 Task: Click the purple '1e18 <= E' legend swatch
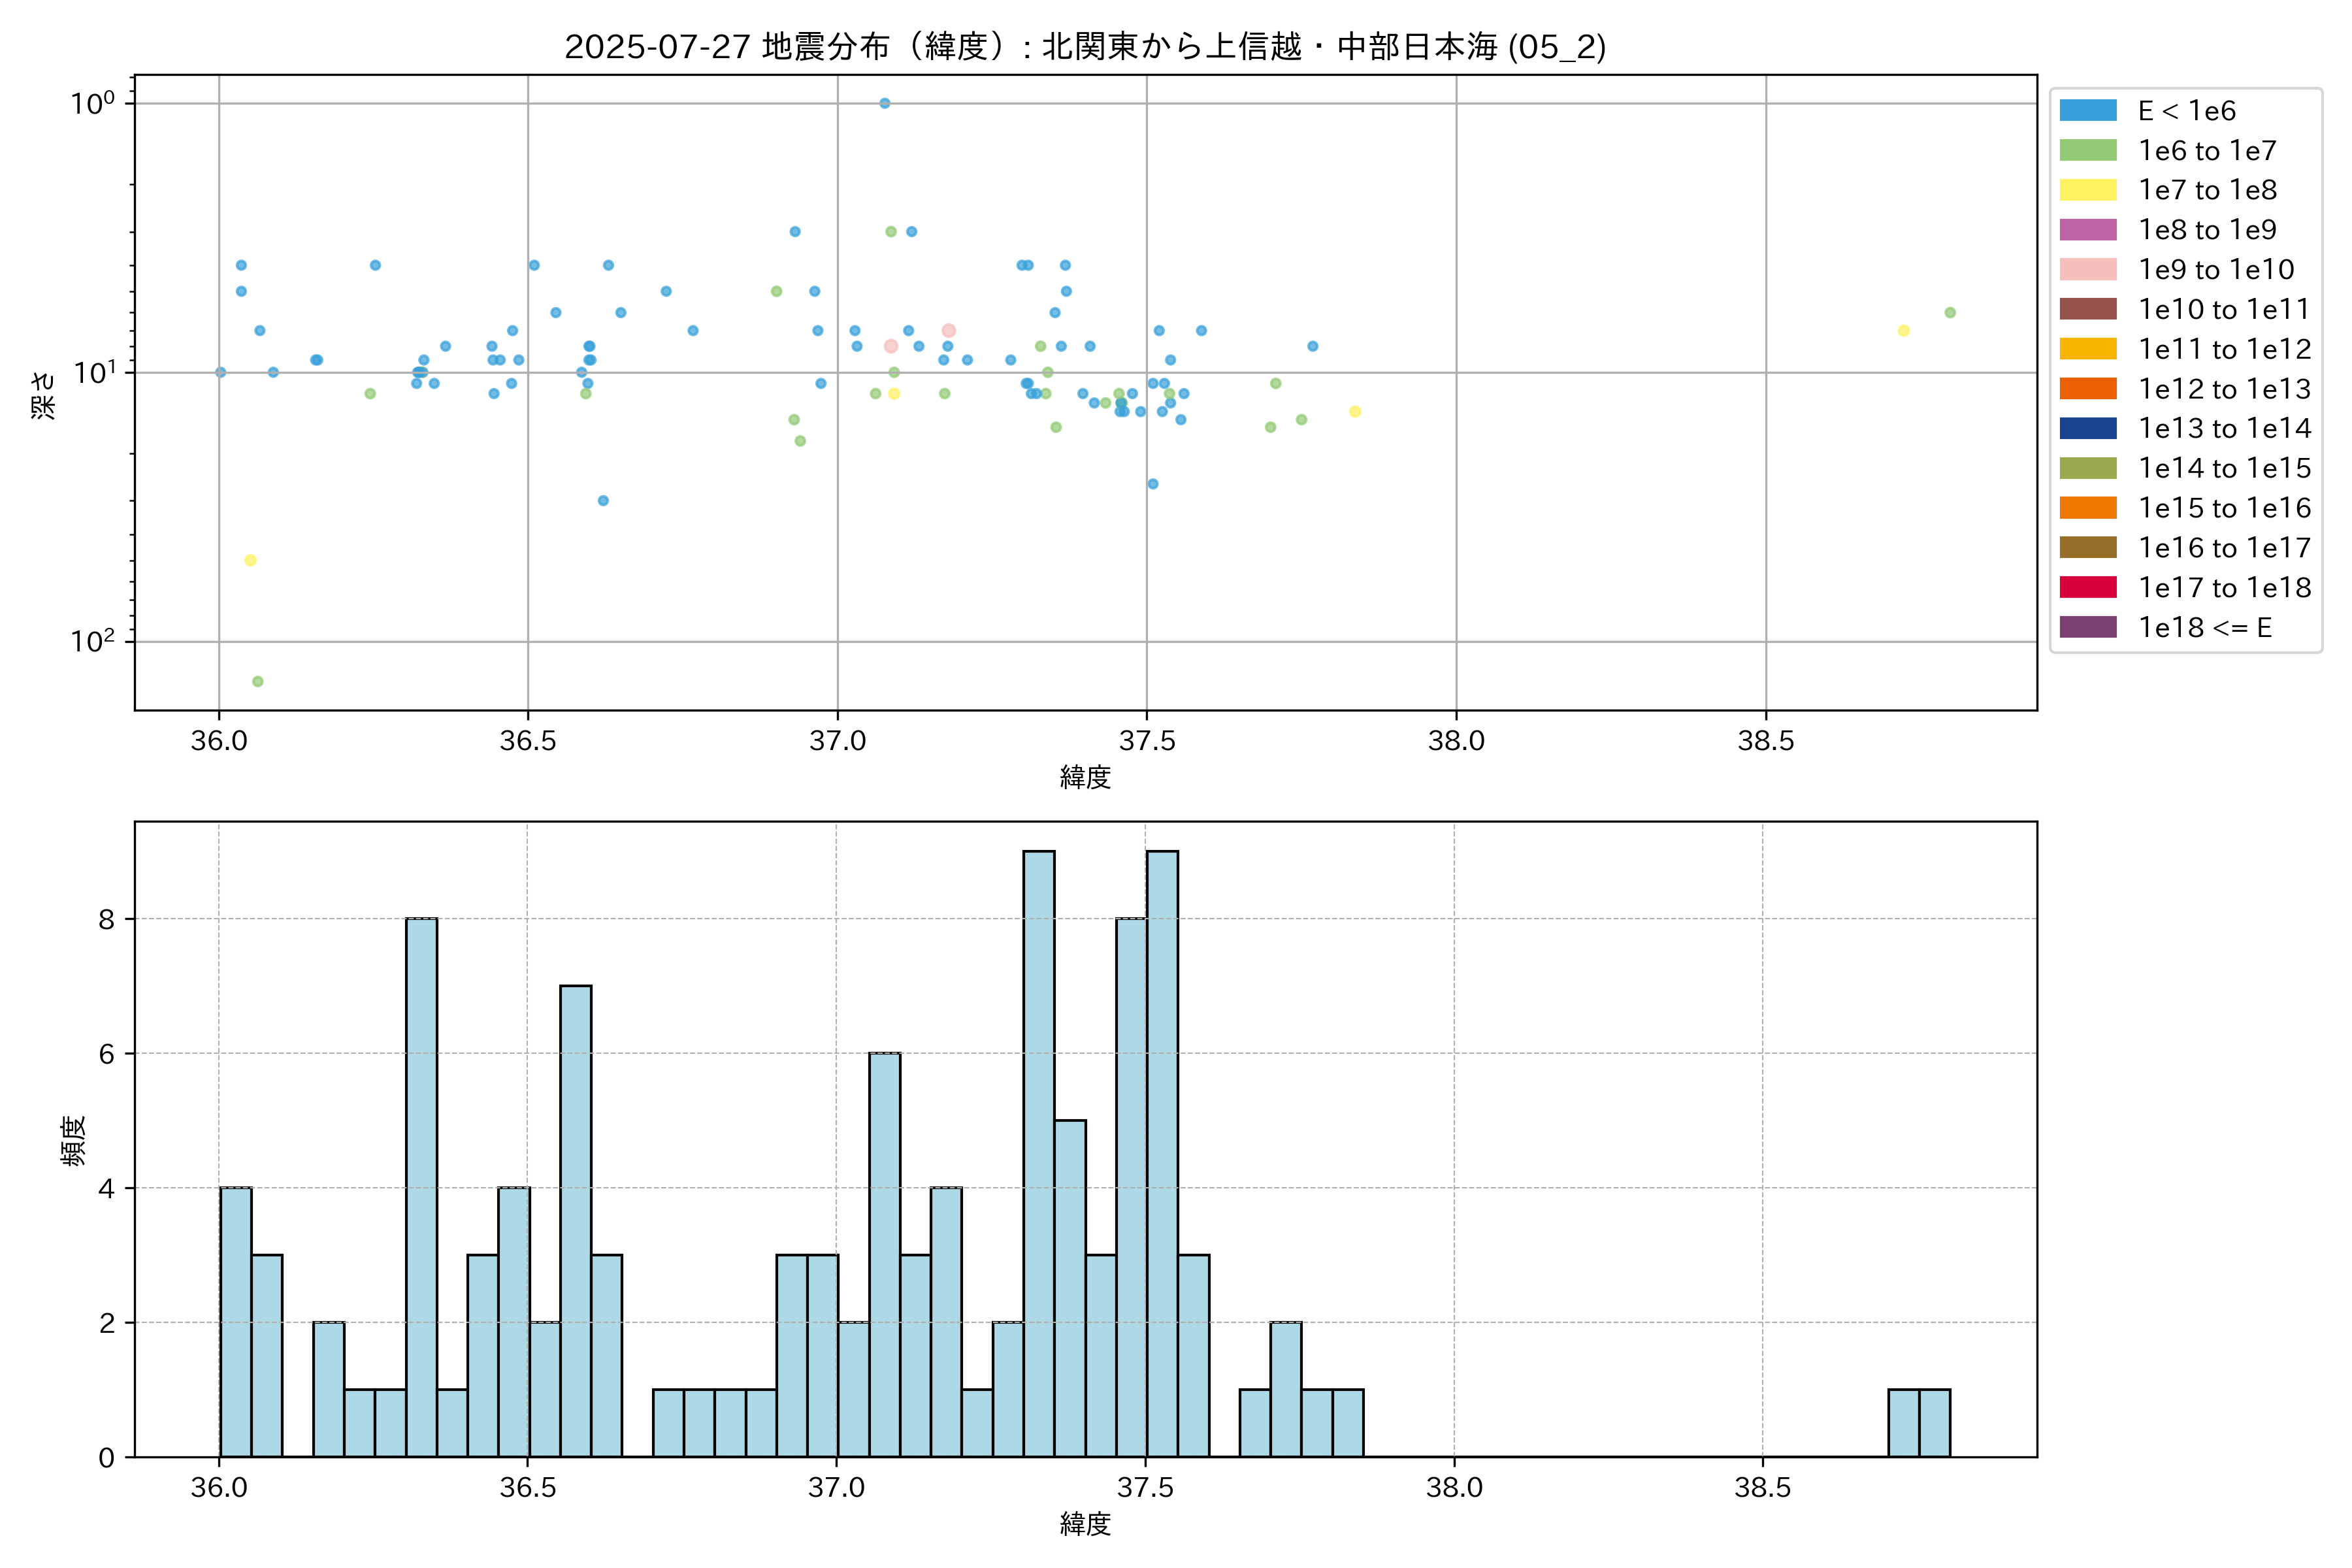click(2088, 627)
